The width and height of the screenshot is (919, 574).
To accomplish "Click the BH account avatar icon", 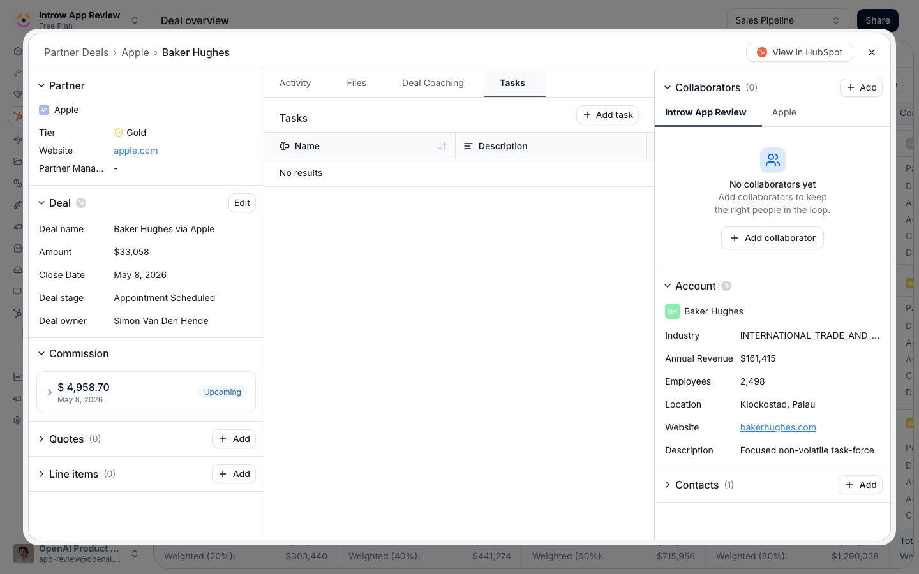I will coord(673,311).
